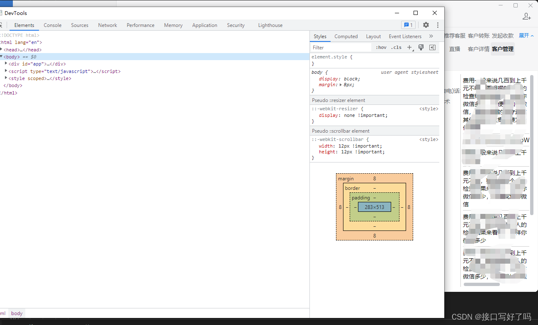
Task: Click the element.style rule header
Action: (x=332, y=57)
